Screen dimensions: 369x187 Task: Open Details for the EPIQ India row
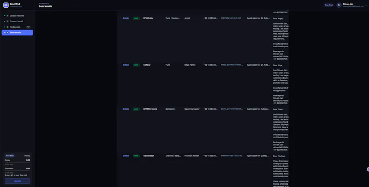(126, 18)
